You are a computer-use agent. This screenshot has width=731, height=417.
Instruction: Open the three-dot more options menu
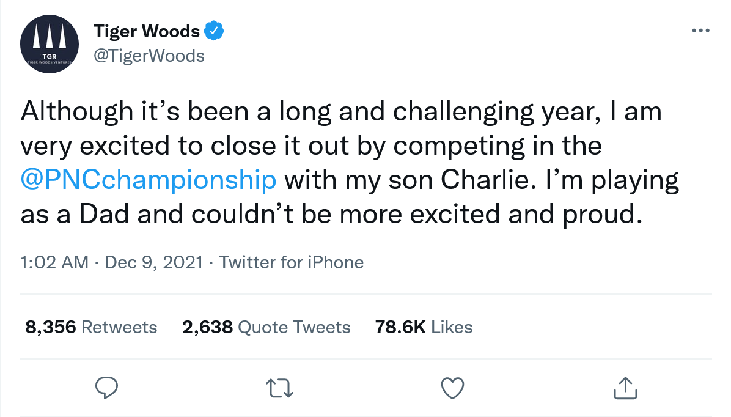702,31
